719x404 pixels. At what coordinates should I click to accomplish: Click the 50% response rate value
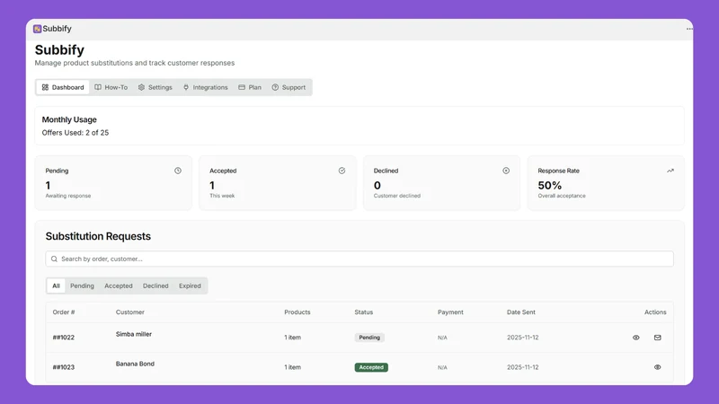click(x=550, y=186)
